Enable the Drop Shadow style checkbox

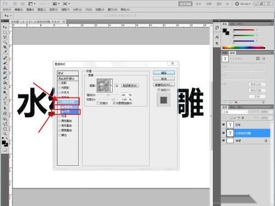tap(59, 83)
